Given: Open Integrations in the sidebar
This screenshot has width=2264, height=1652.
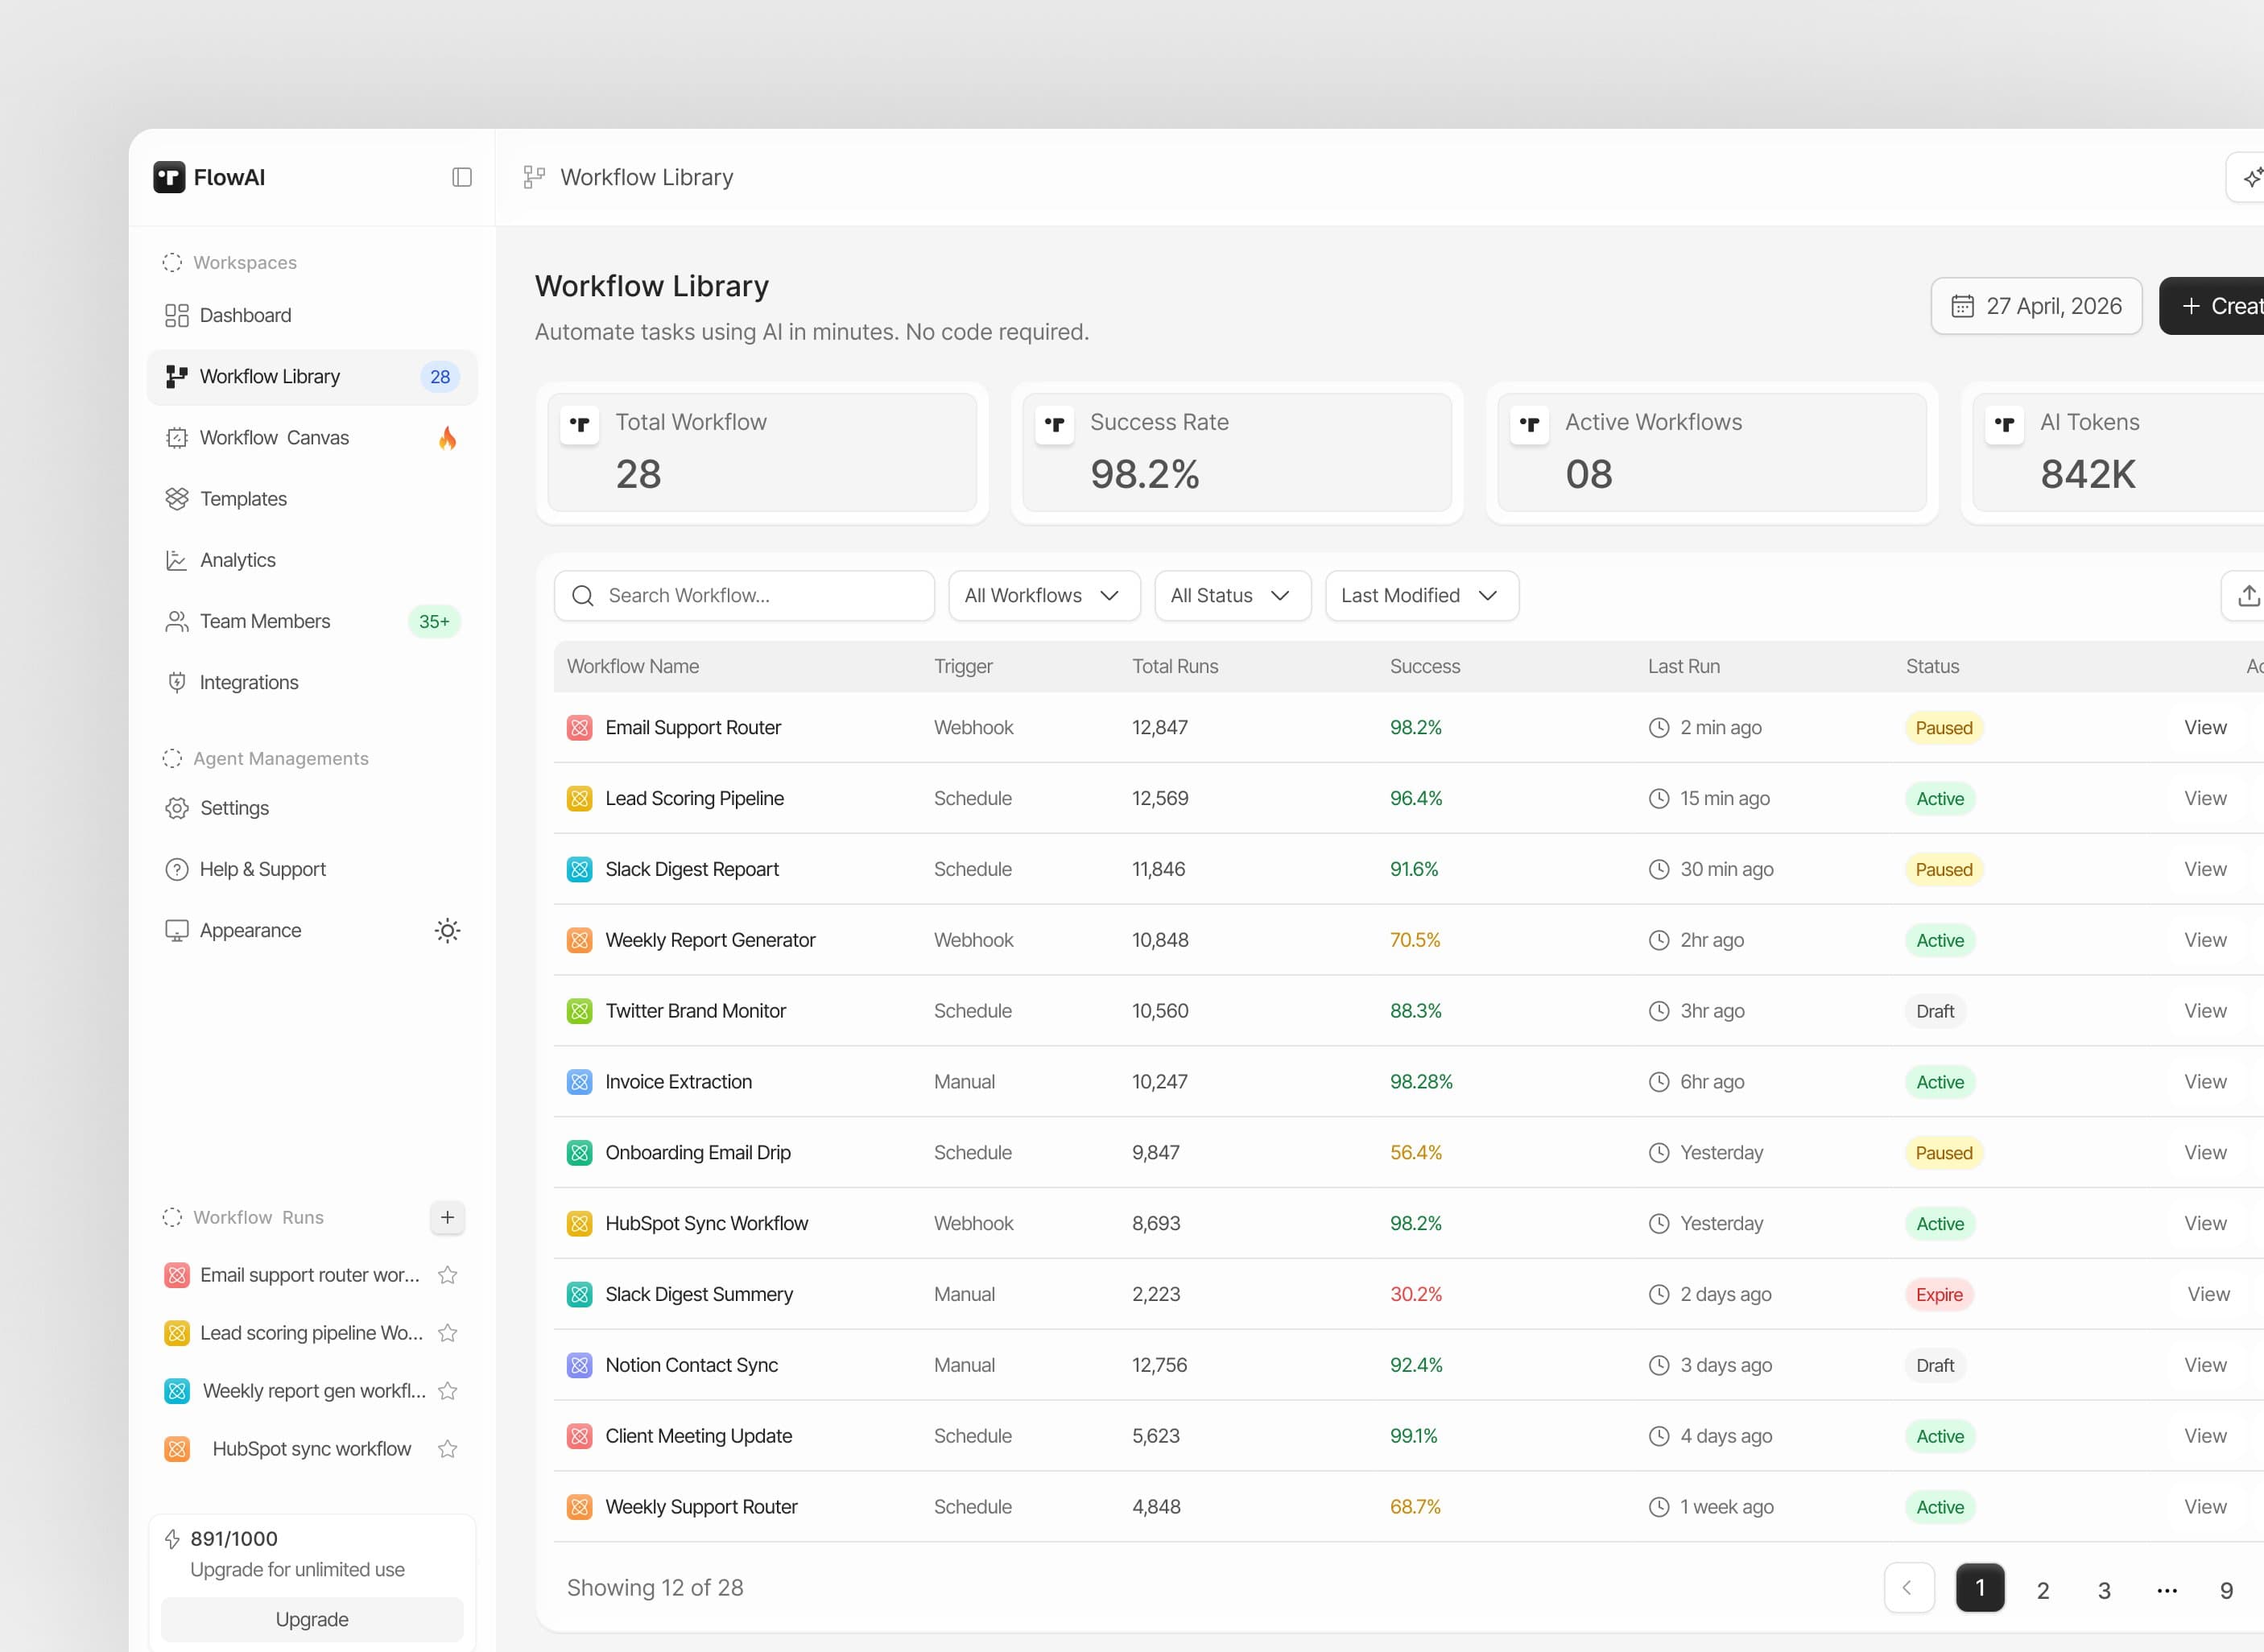Looking at the screenshot, I should coord(312,683).
